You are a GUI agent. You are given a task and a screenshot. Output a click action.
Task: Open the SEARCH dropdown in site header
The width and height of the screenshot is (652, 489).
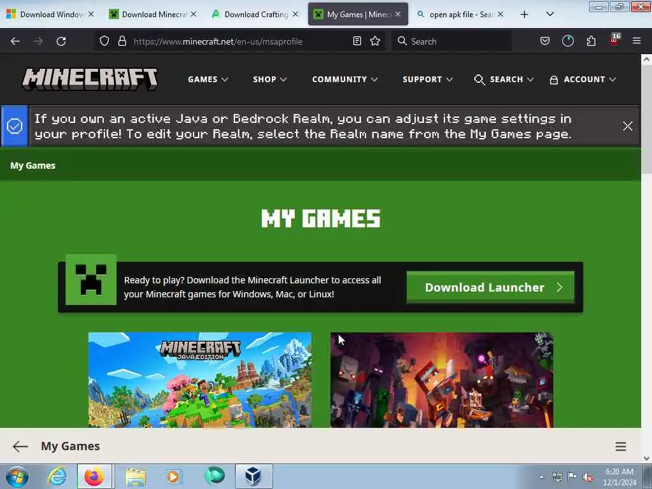click(504, 80)
